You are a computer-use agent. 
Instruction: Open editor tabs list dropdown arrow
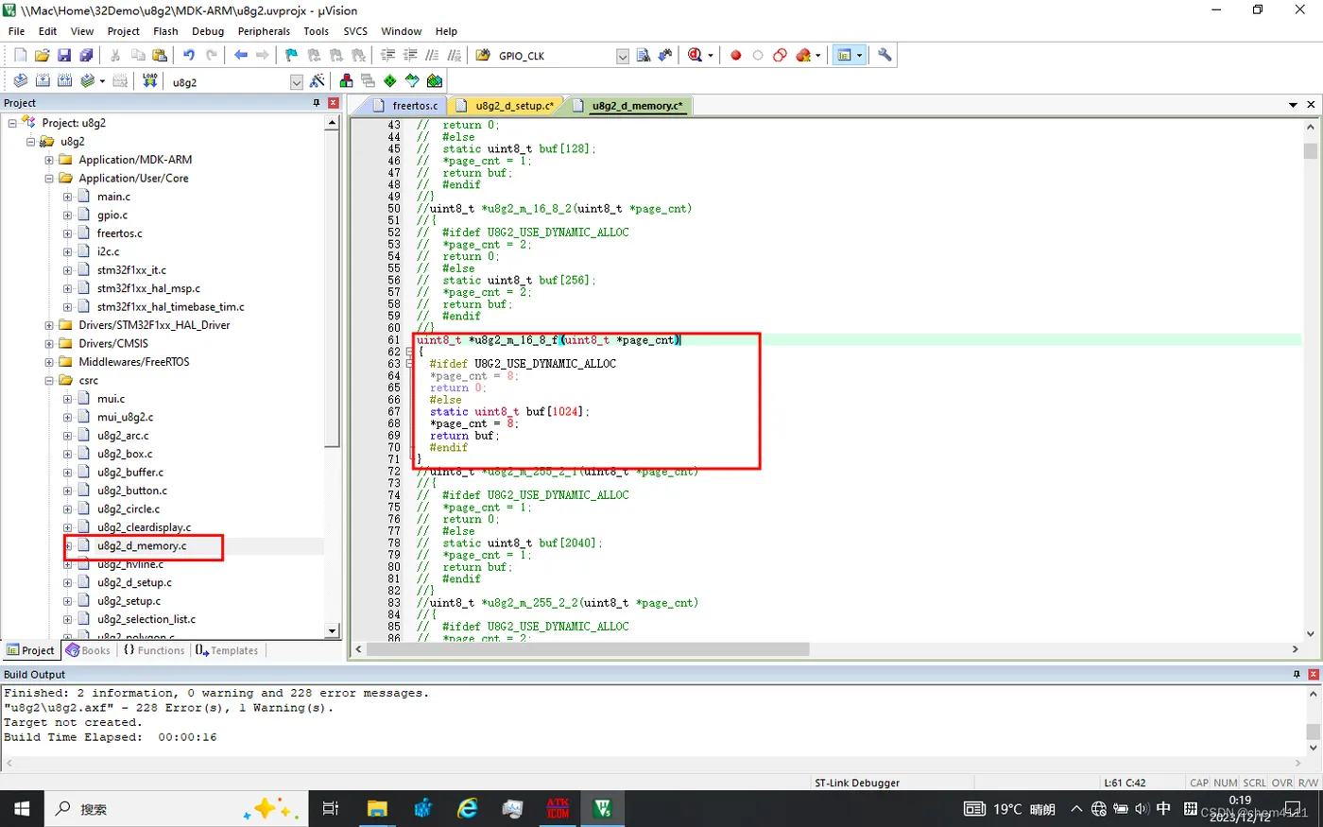point(1293,105)
